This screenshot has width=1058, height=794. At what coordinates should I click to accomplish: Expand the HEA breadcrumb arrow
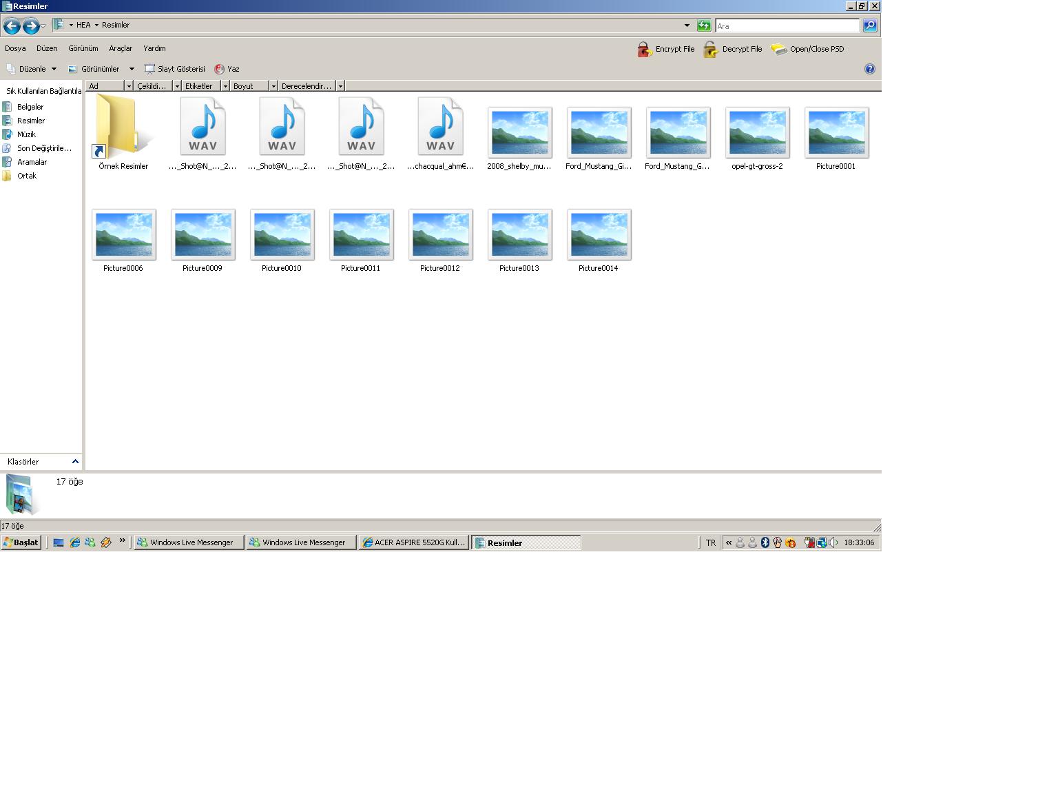[96, 25]
